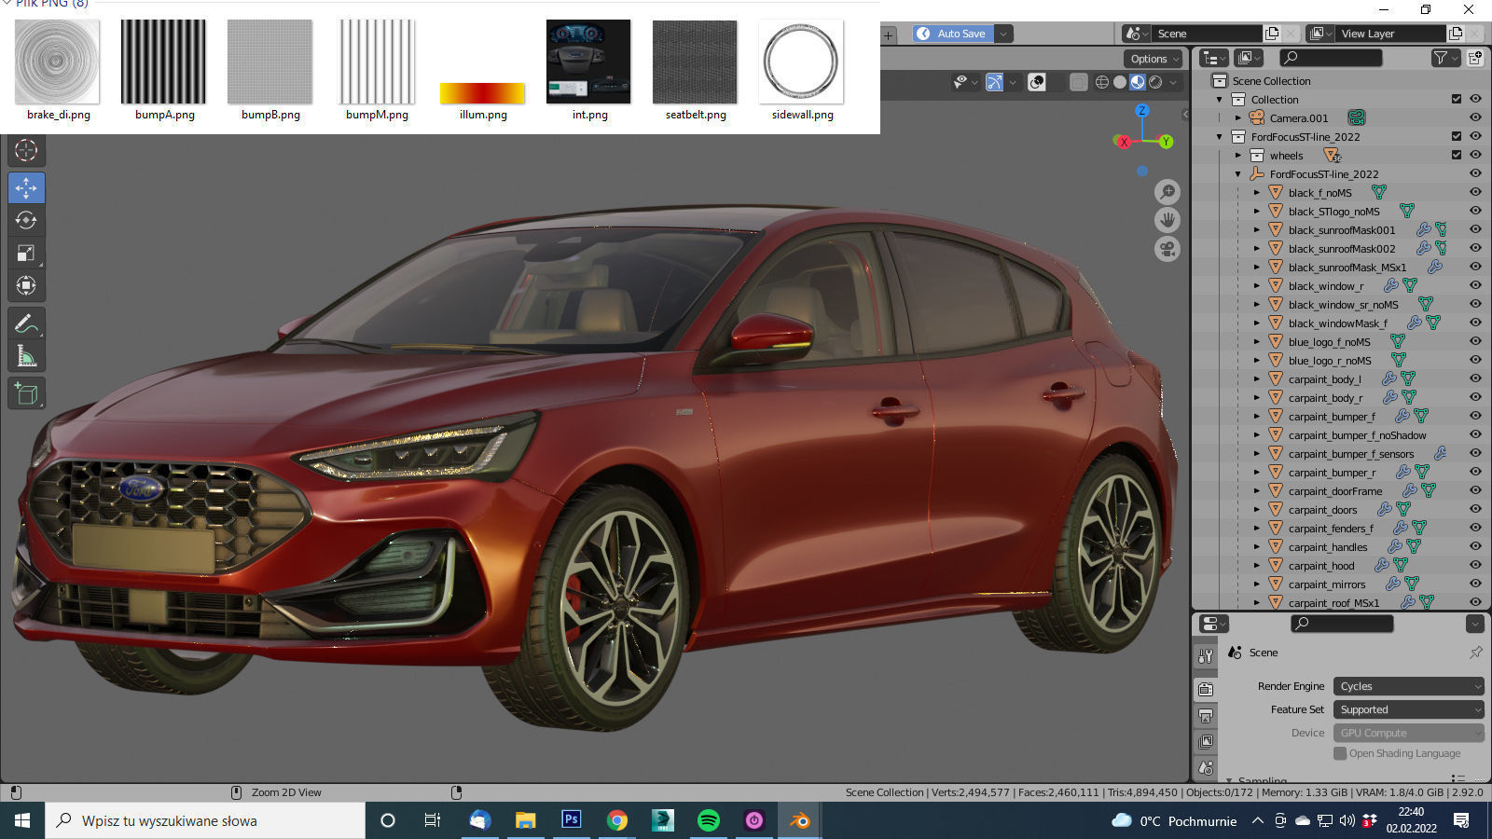1492x839 pixels.
Task: Click the zoom view magnifier gizmo
Action: 1167,192
